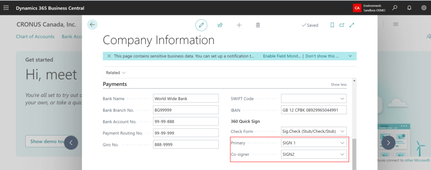Open the Check Form dropdown
Viewport: 431px width, 170px height.
coord(342,131)
